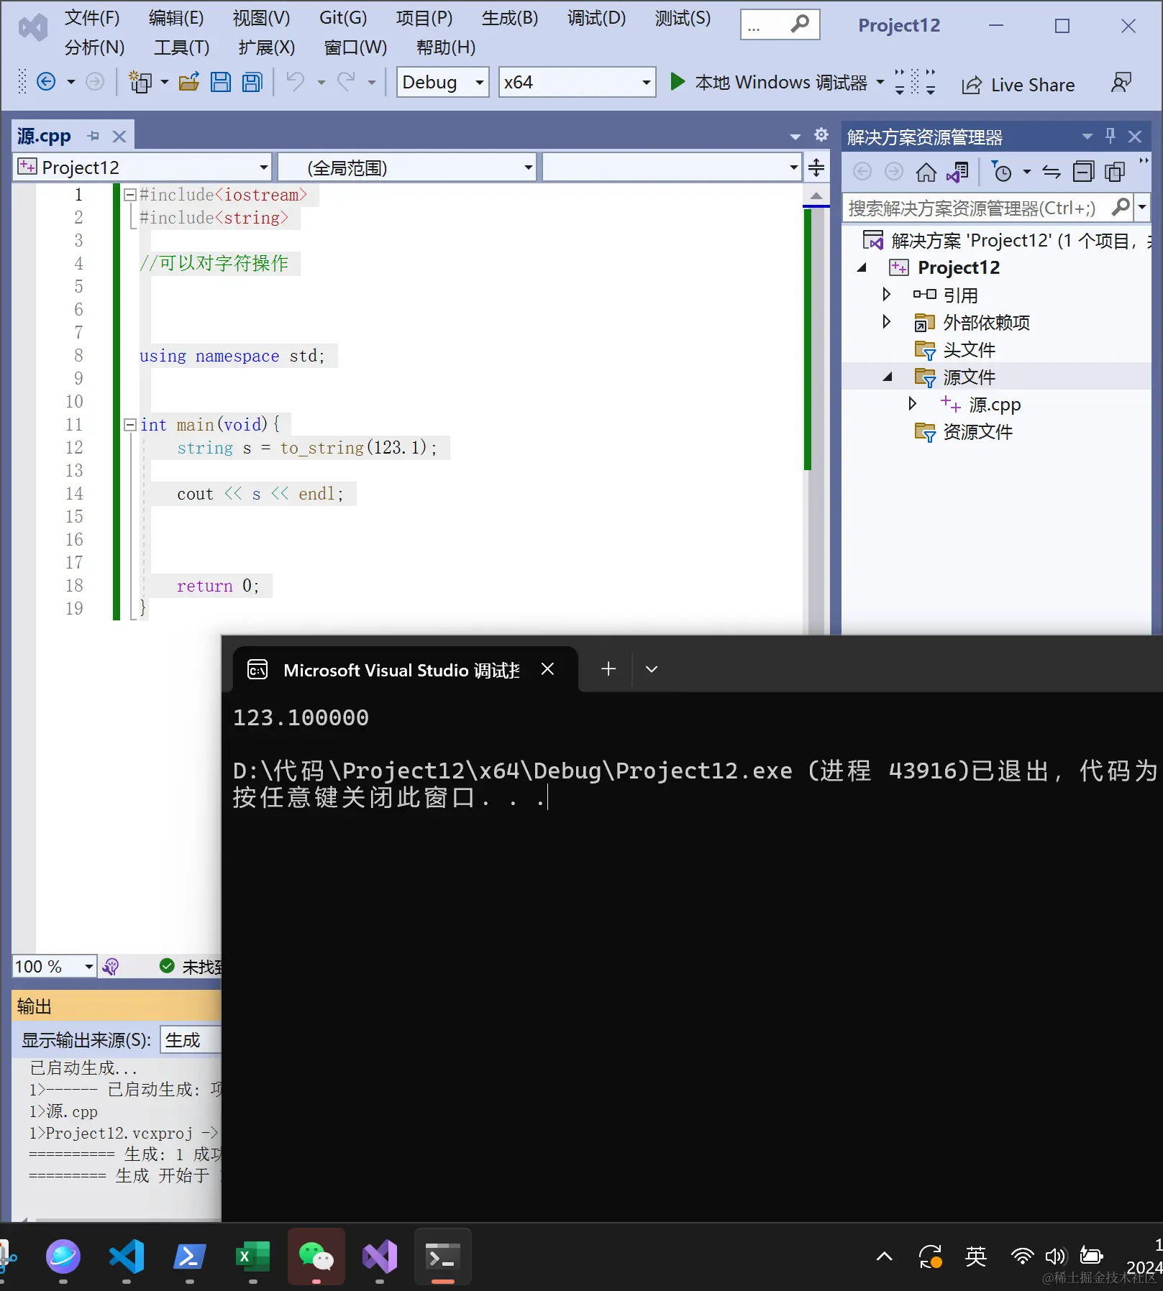1163x1291 pixels.
Task: Click the Save All icon
Action: pyautogui.click(x=252, y=82)
